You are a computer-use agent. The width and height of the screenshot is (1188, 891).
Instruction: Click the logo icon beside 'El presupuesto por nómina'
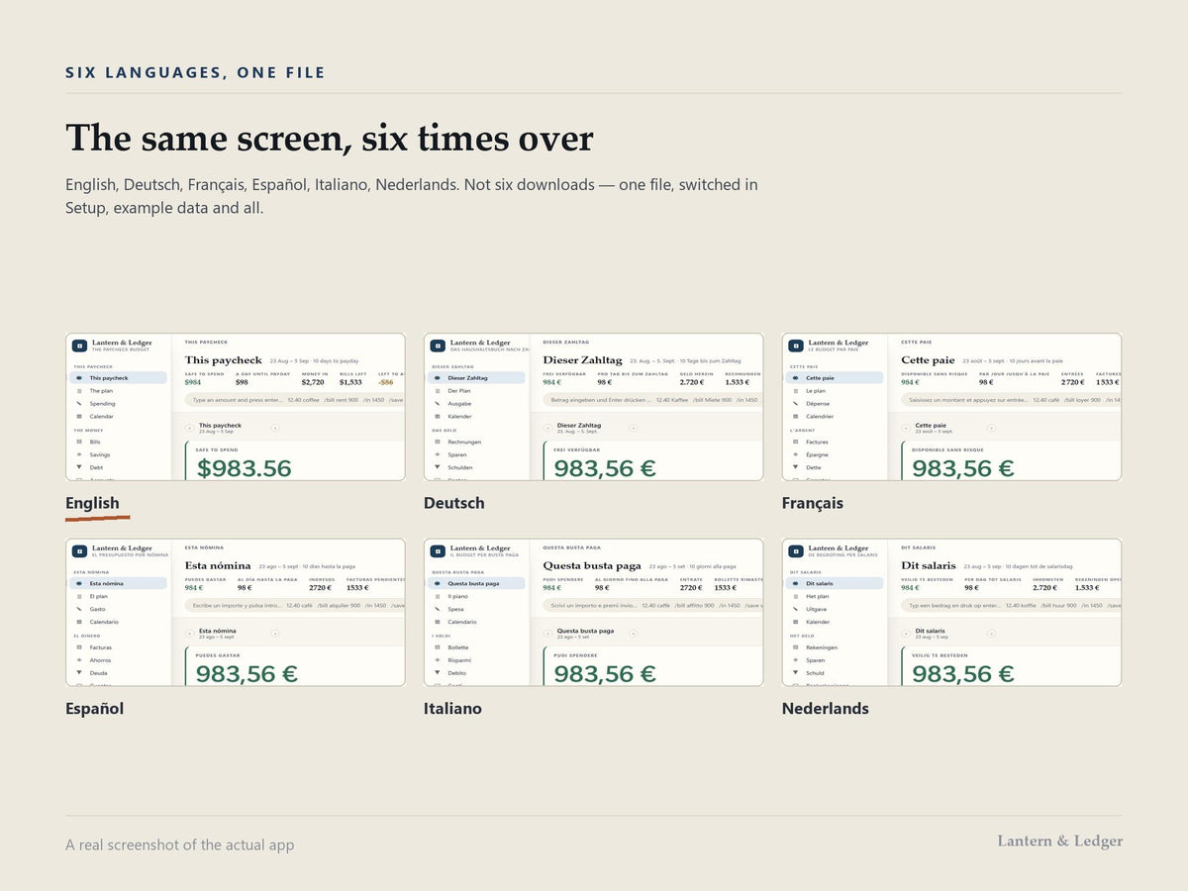79,550
